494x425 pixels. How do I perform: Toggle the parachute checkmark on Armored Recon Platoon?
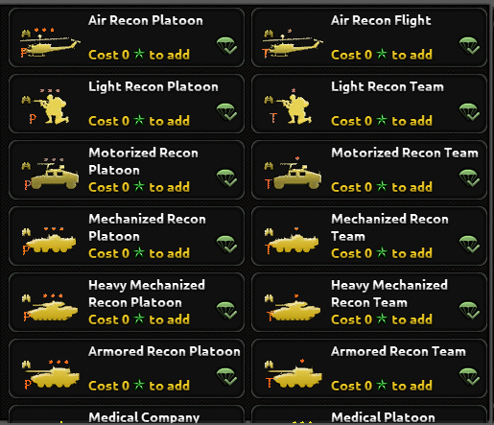tap(226, 377)
